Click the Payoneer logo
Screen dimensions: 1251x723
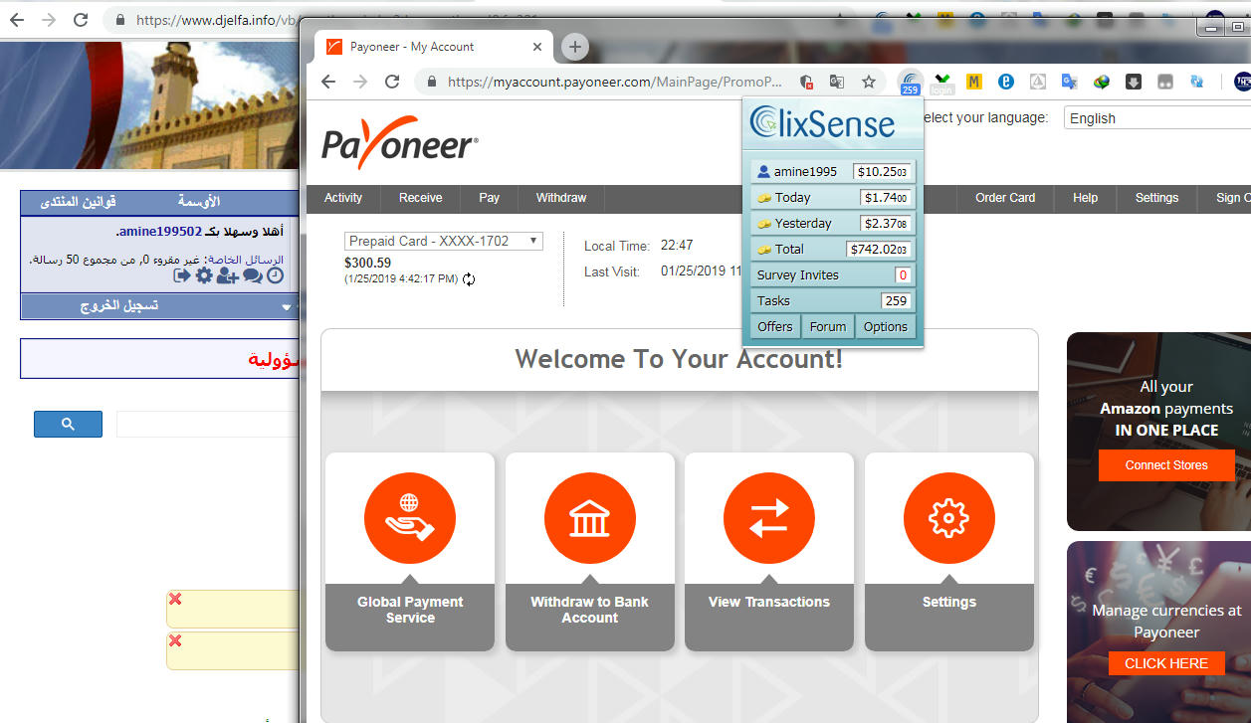pyautogui.click(x=400, y=142)
